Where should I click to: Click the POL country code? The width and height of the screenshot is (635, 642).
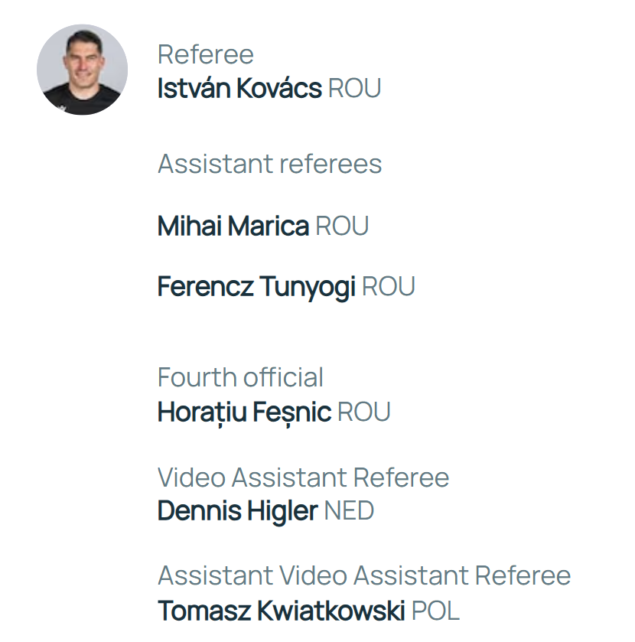[x=435, y=611]
